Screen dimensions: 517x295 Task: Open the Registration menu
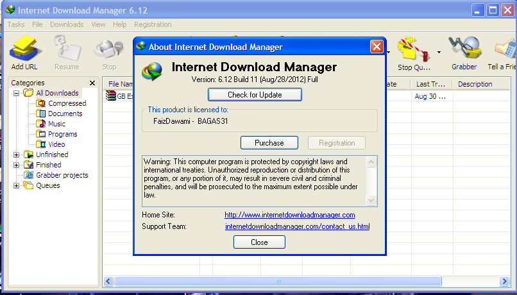click(153, 24)
